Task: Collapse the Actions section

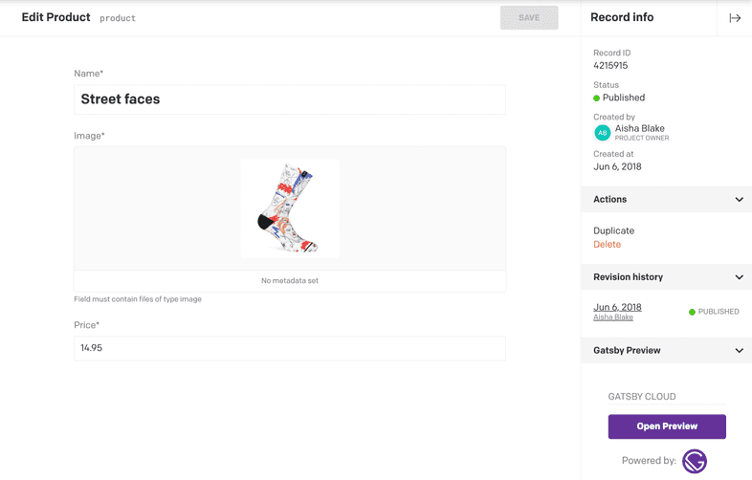Action: pos(739,200)
